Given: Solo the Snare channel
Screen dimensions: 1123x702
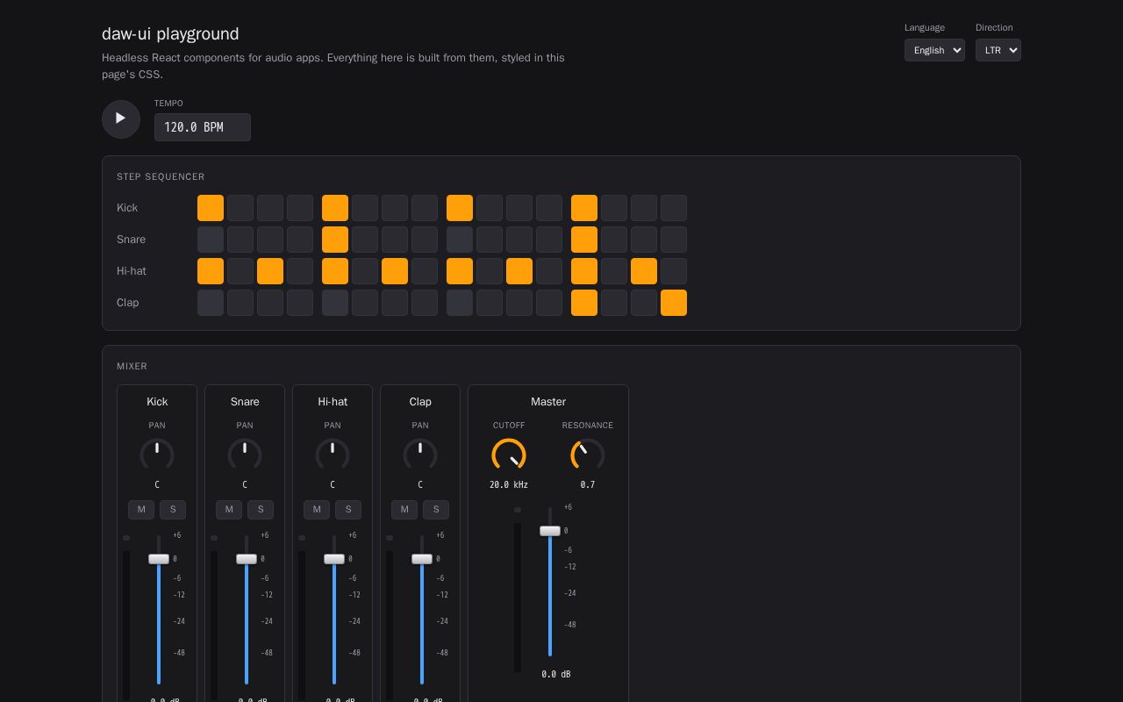Looking at the screenshot, I should pos(261,510).
